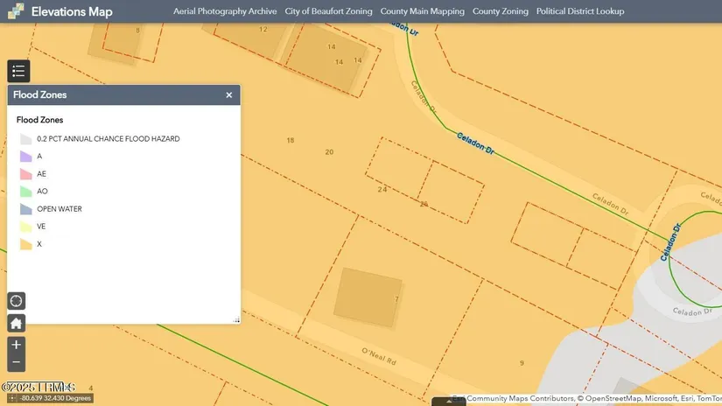Zoom in with the plus button
The width and height of the screenshot is (722, 406).
pos(16,345)
